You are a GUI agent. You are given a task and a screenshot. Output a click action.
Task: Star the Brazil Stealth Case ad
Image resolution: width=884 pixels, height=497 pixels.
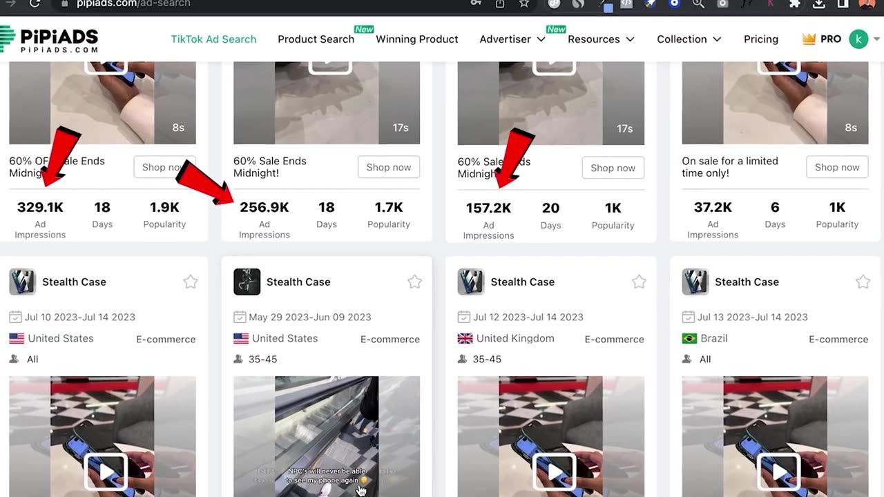coord(863,282)
